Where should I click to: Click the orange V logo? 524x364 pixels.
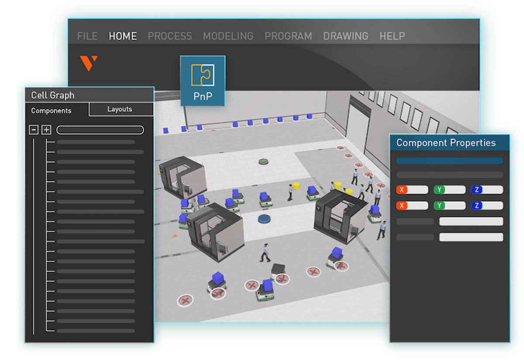pos(89,63)
